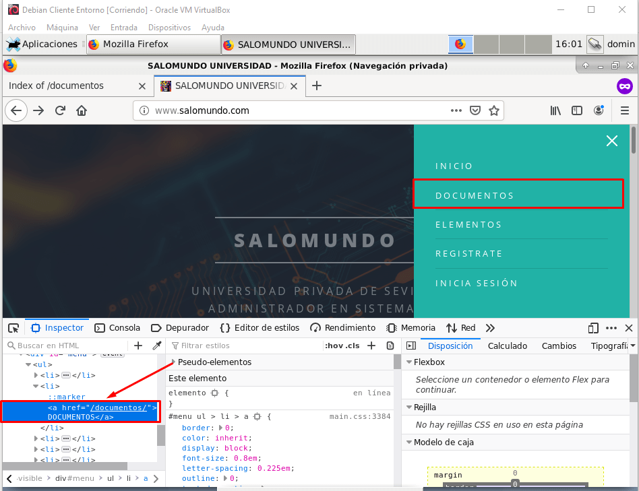Click the DOCUMENTOS menu link
639x491 pixels.
(475, 195)
